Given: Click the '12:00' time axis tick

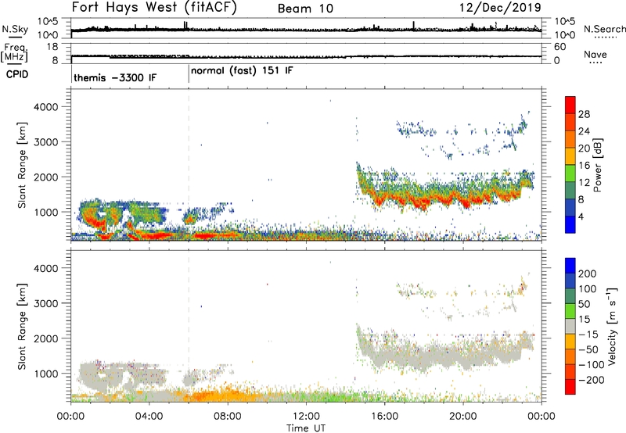Looking at the screenshot, I should coord(306,417).
